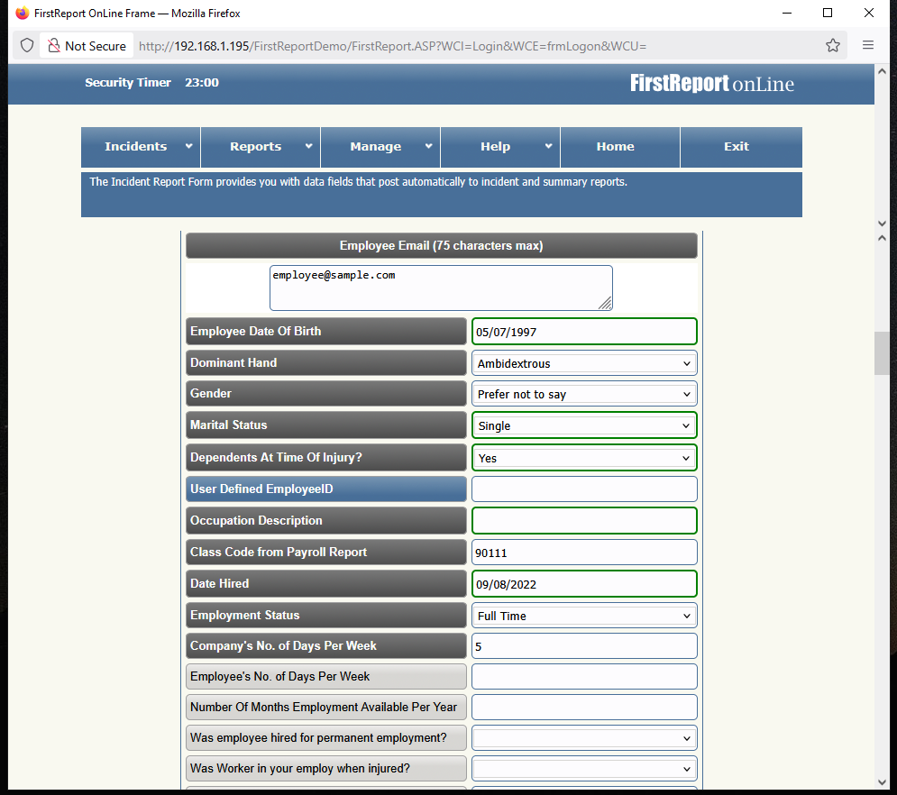
Task: Click the page vertical scrollbar thumb
Action: click(882, 353)
